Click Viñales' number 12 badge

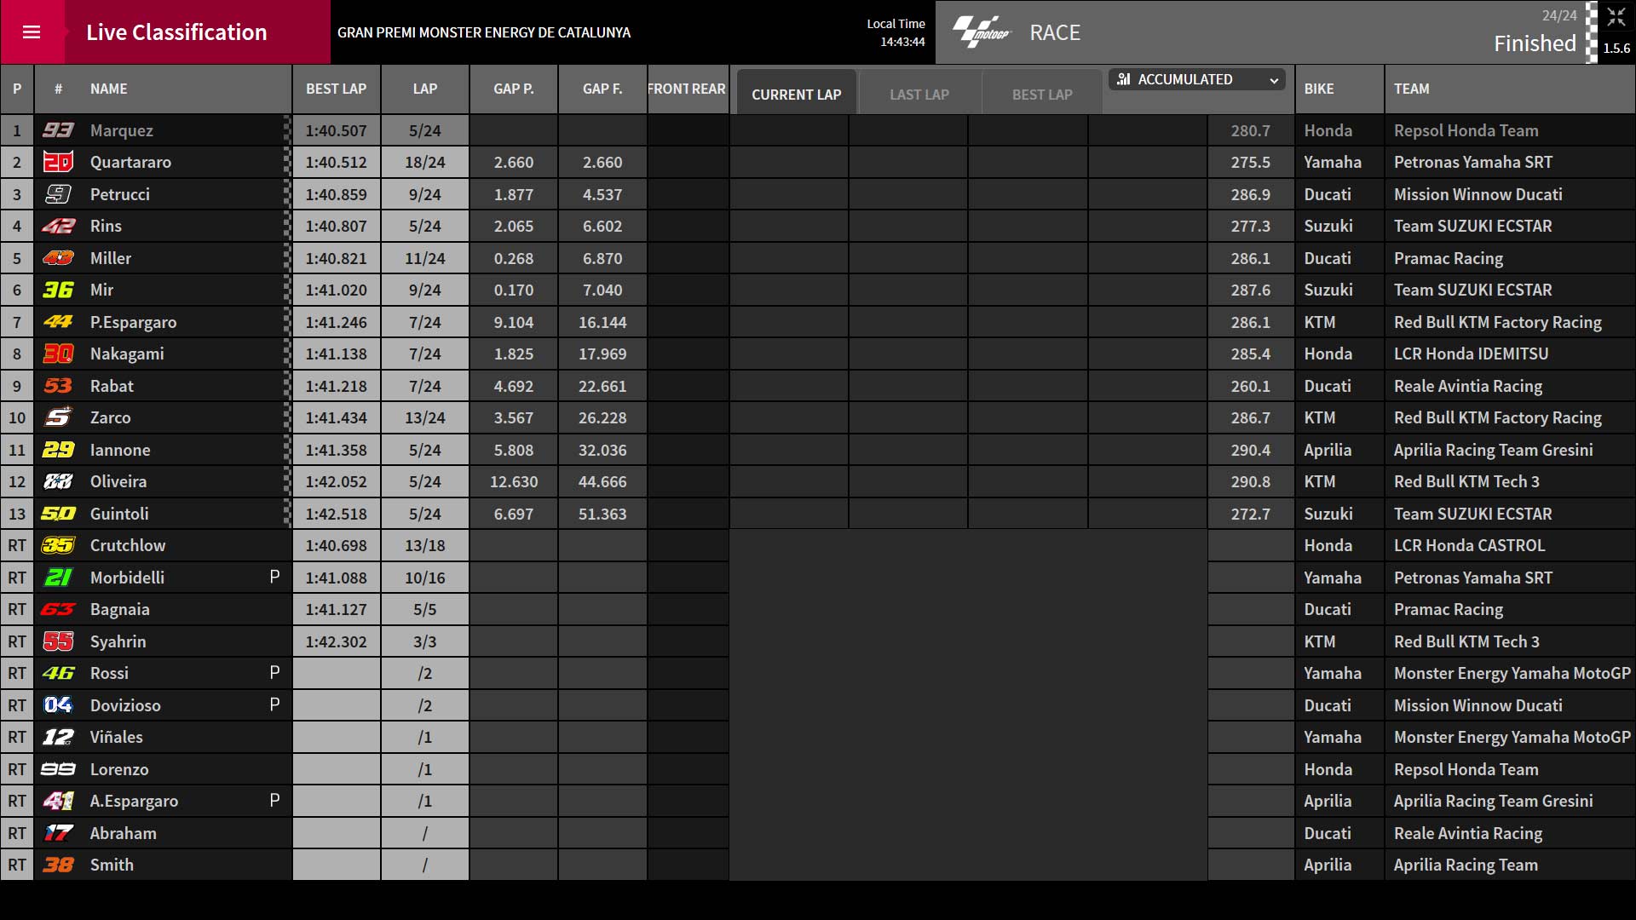58,737
